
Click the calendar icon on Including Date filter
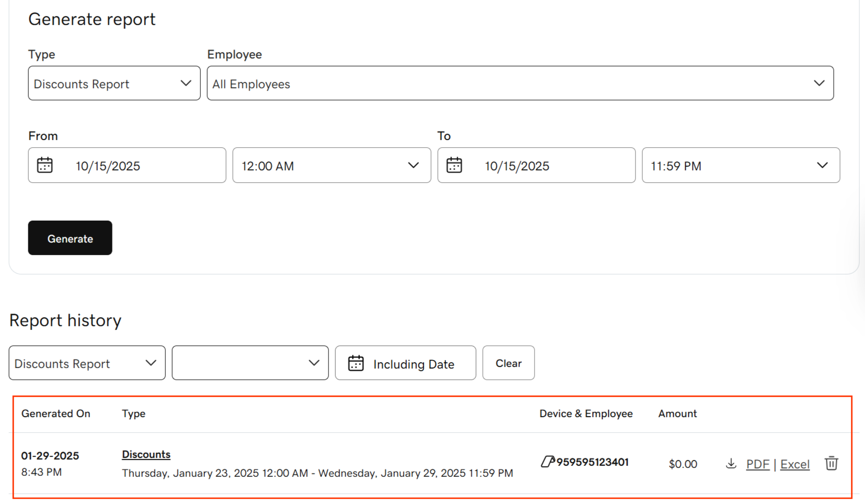pos(356,363)
